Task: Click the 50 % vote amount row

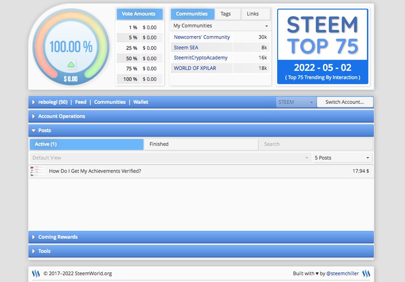Action: [x=139, y=59]
